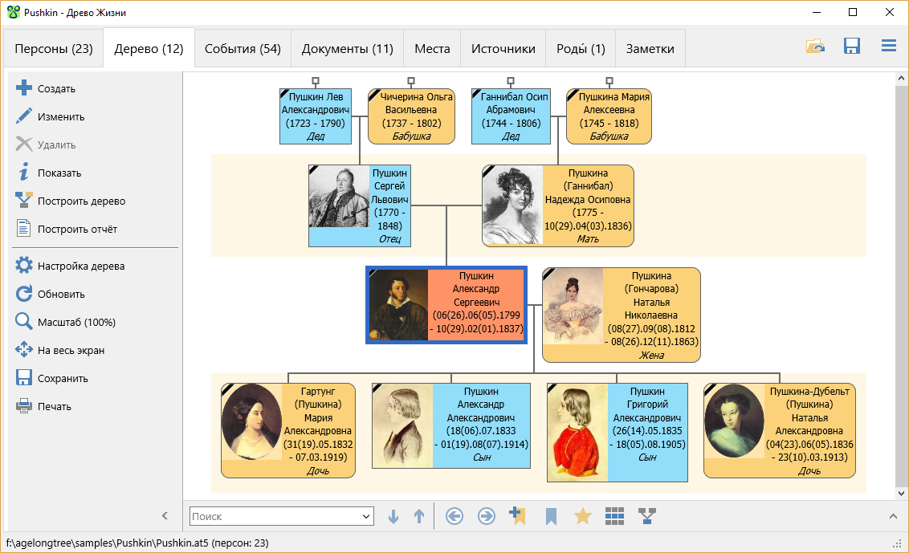Click the floppy disk save icon in top toolbar
This screenshot has width=909, height=553.
pos(852,47)
